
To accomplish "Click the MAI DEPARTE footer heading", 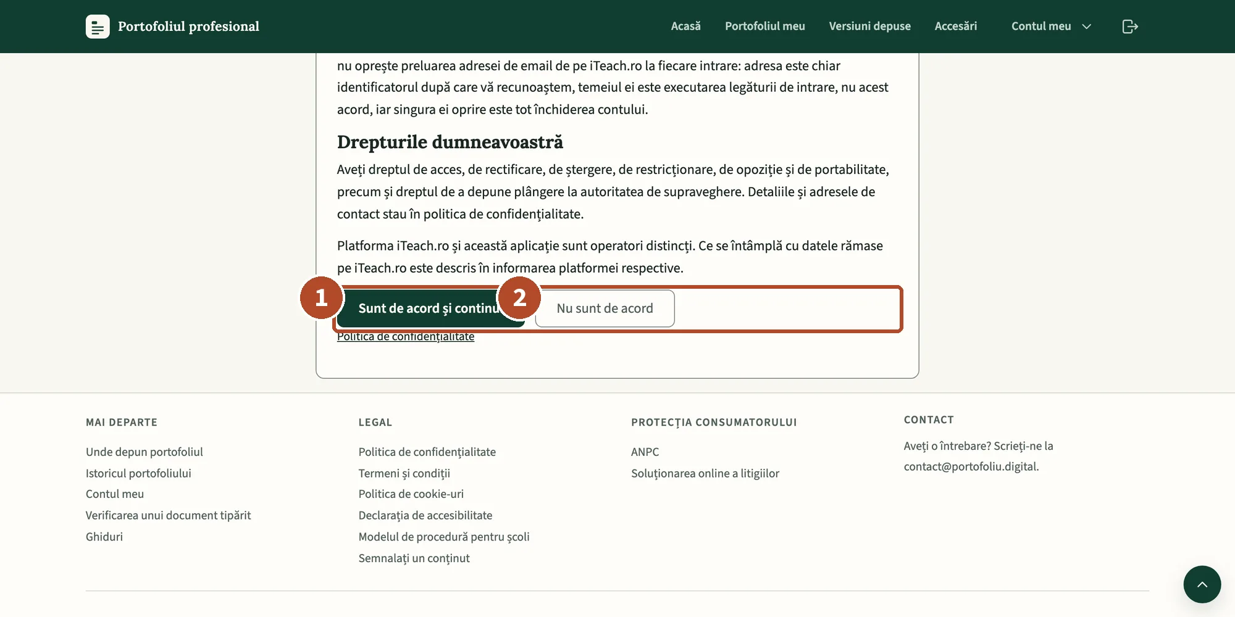I will (122, 423).
